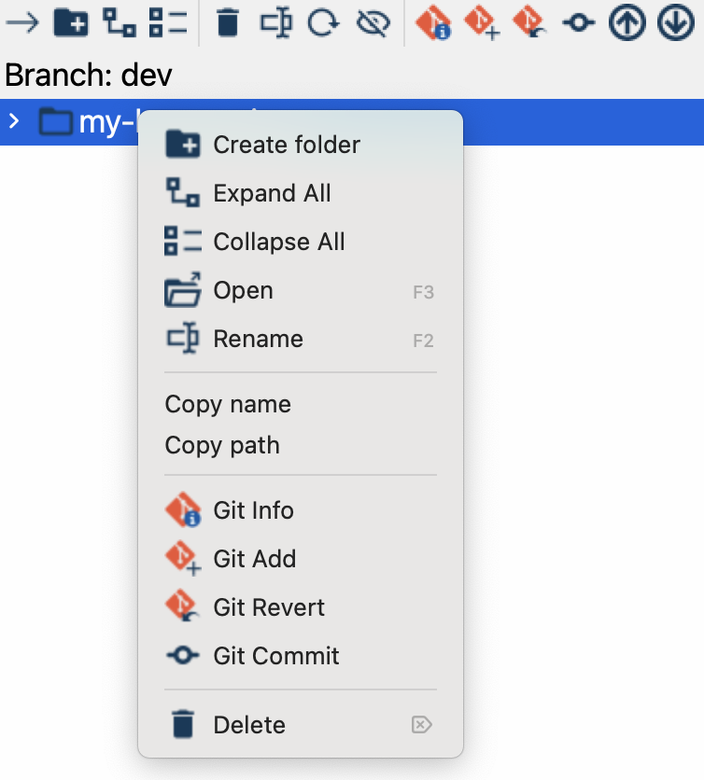
Task: Select Git Commit in the context menu
Action: tap(276, 656)
